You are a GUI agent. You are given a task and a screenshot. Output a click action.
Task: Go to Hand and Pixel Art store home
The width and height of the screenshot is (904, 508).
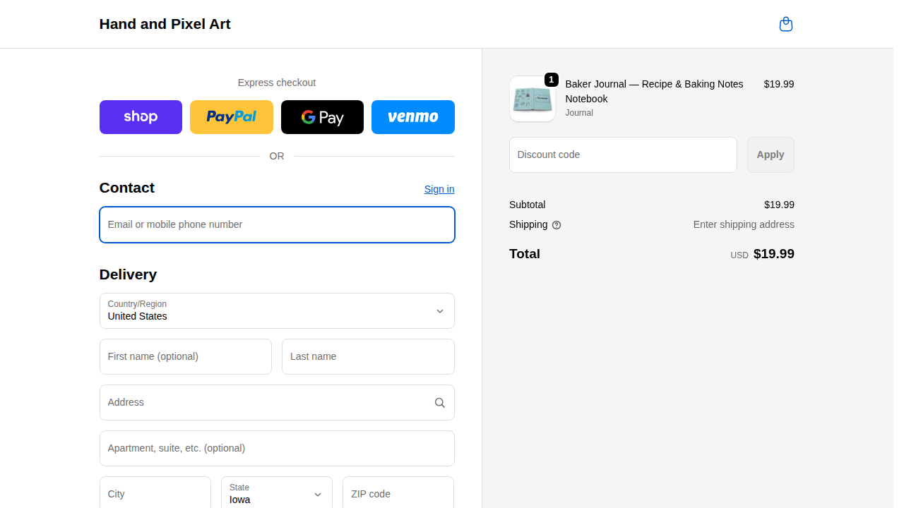click(165, 24)
